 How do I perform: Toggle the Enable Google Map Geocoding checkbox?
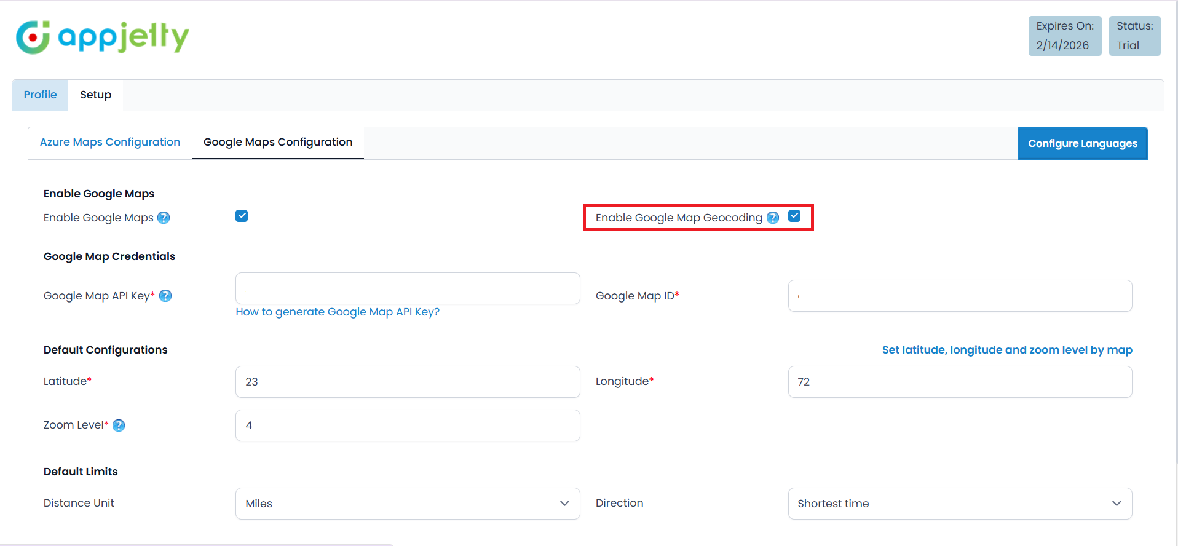[x=794, y=216]
